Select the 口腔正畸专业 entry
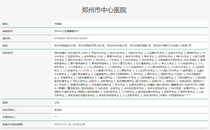 tap(166, 78)
